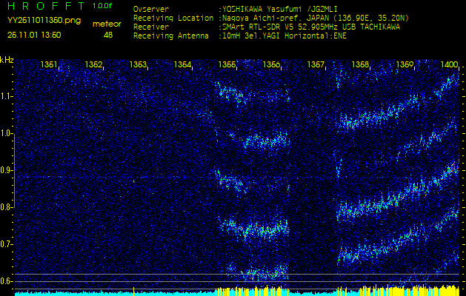This screenshot has height=296, width=466.
Task: Click the version number 1.00f
Action: (x=104, y=6)
